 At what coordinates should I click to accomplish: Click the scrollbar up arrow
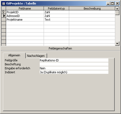pos(117,9)
